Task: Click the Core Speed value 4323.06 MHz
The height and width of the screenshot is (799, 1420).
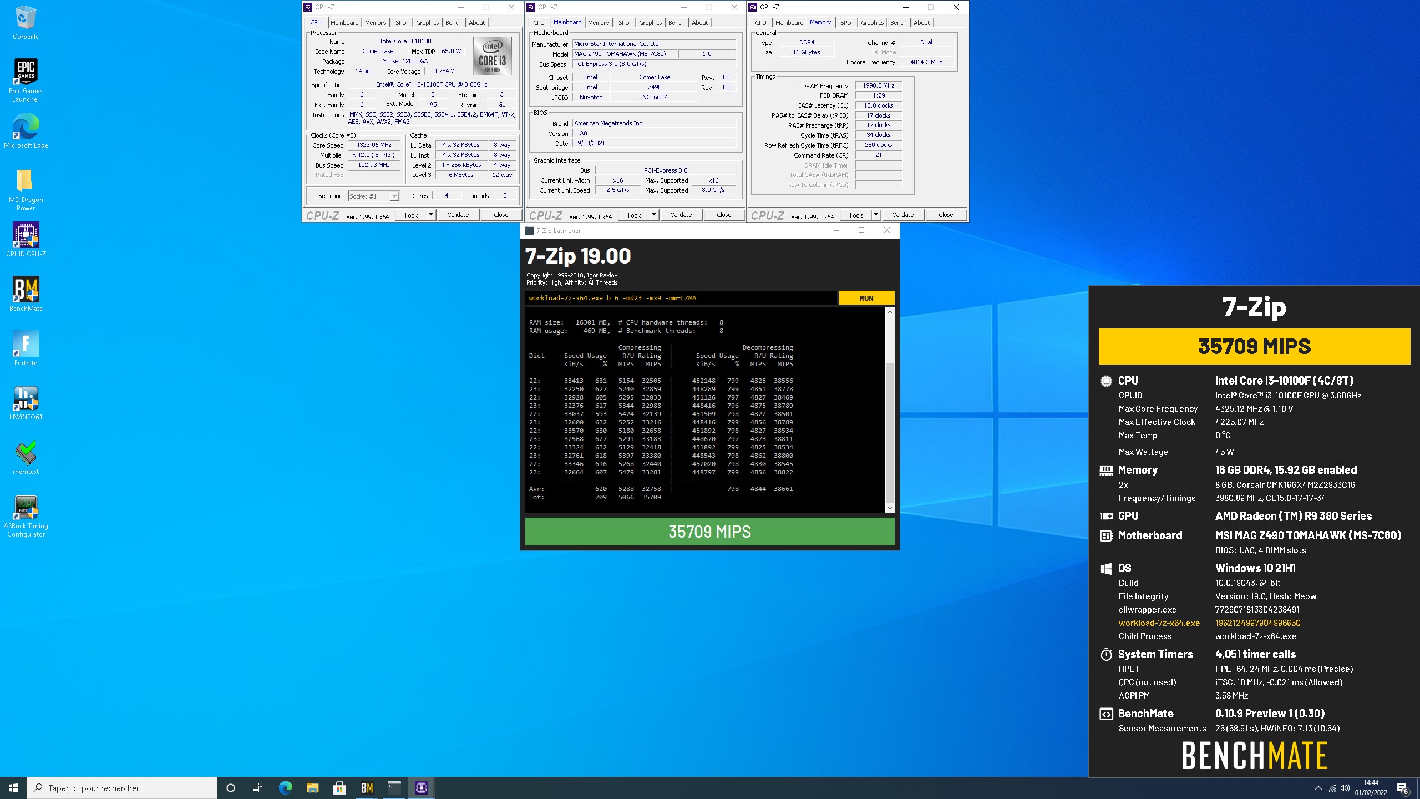Action: point(373,145)
